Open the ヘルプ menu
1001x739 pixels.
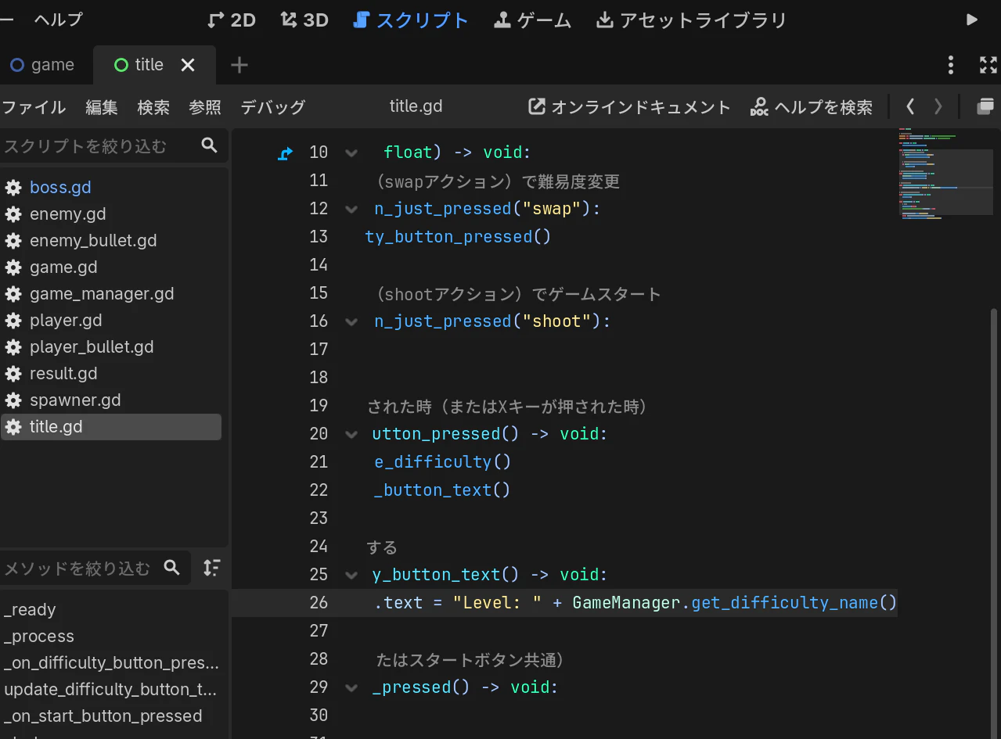pyautogui.click(x=58, y=20)
